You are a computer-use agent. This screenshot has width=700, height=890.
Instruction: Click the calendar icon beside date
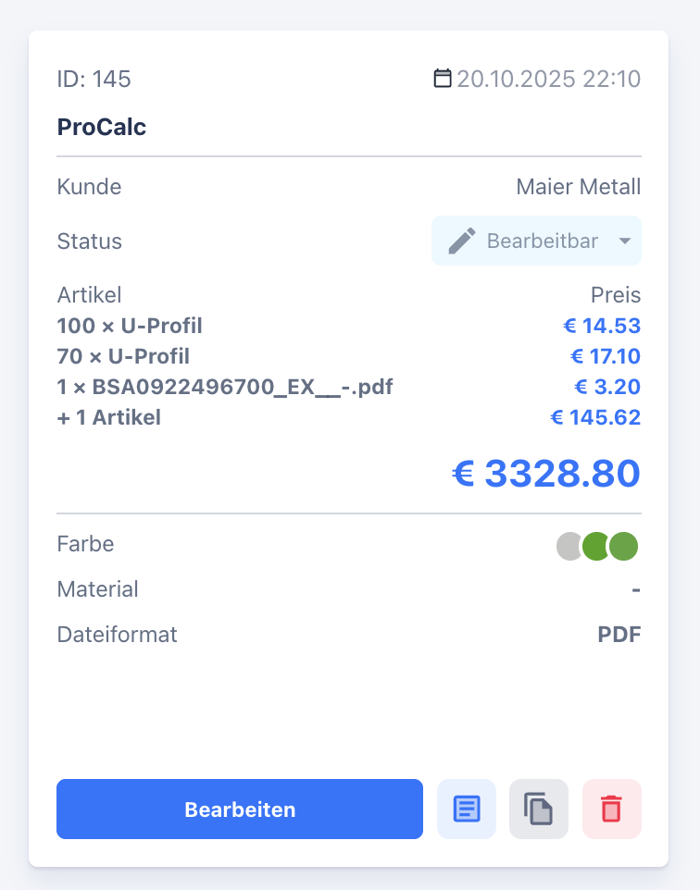click(x=443, y=79)
